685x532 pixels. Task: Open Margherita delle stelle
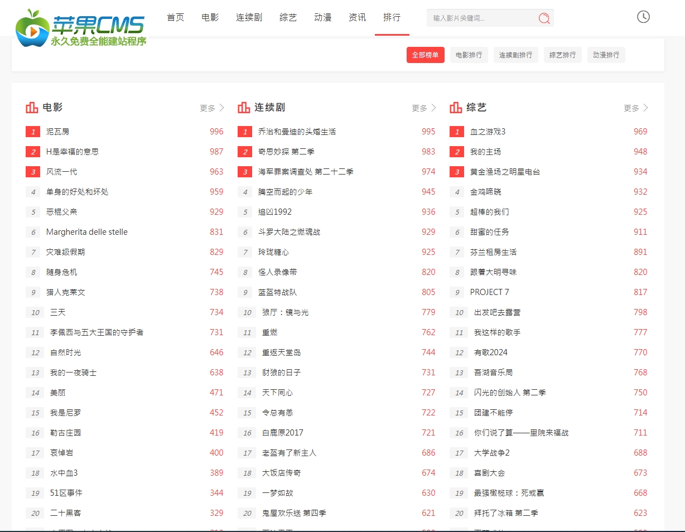(x=87, y=232)
